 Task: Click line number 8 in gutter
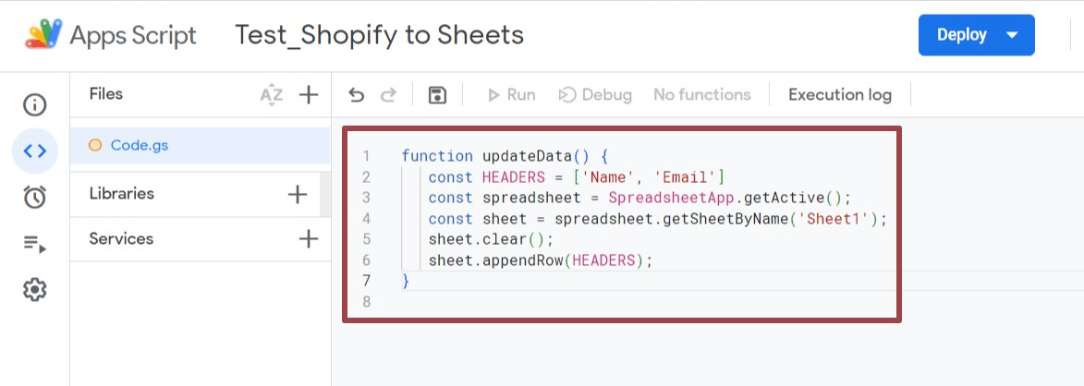coord(366,302)
